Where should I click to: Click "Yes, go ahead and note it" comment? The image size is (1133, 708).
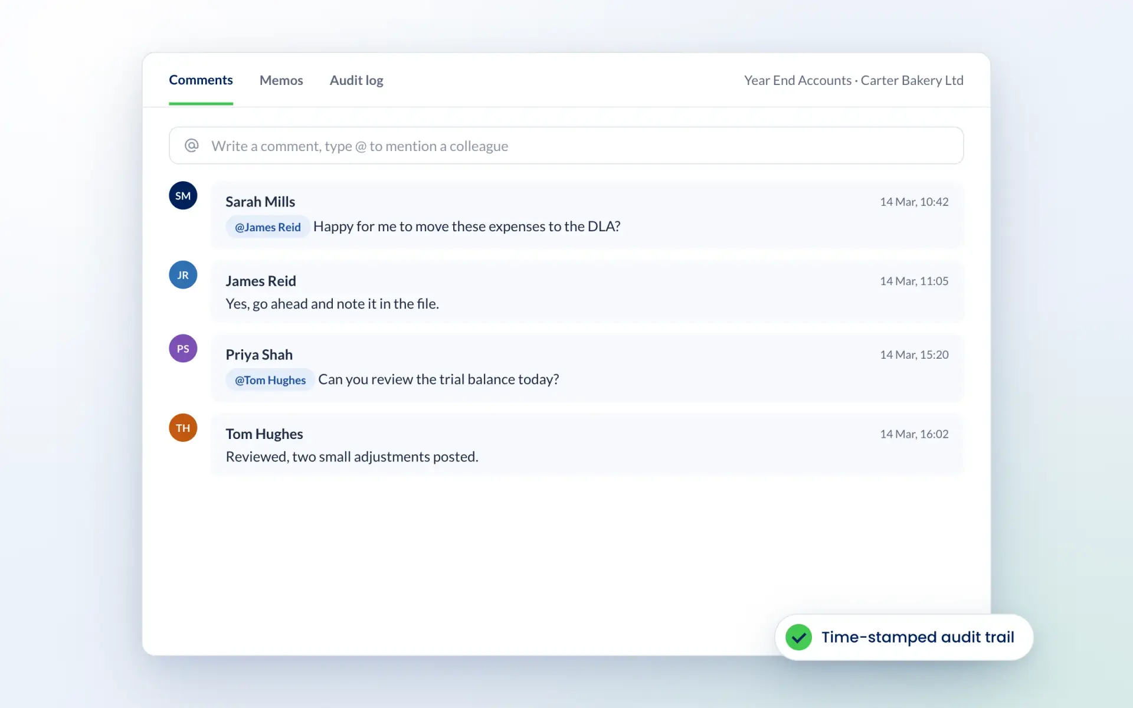click(332, 304)
